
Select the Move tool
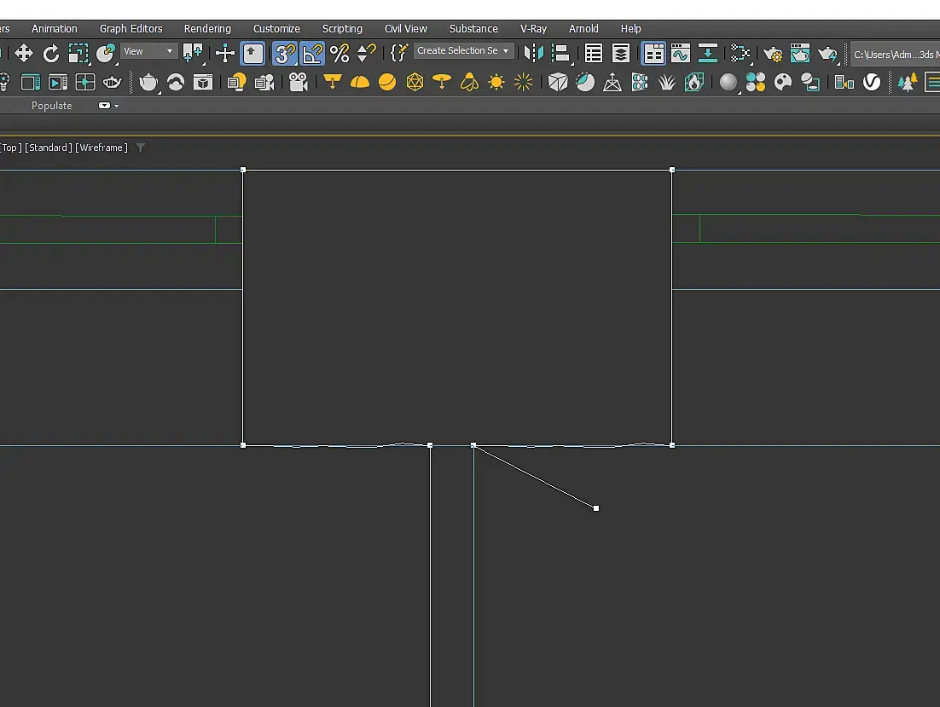(24, 54)
